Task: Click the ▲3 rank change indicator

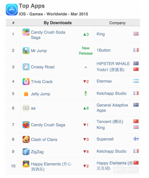Action: tap(86, 34)
